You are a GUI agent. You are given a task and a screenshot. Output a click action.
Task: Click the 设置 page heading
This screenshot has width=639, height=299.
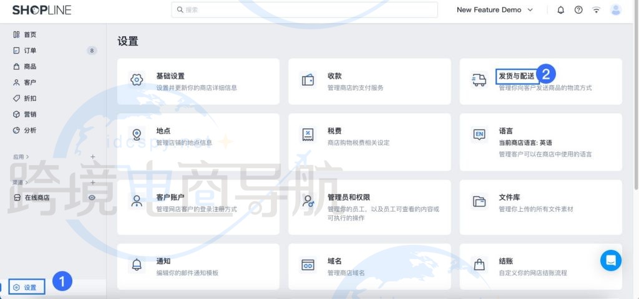tap(128, 41)
